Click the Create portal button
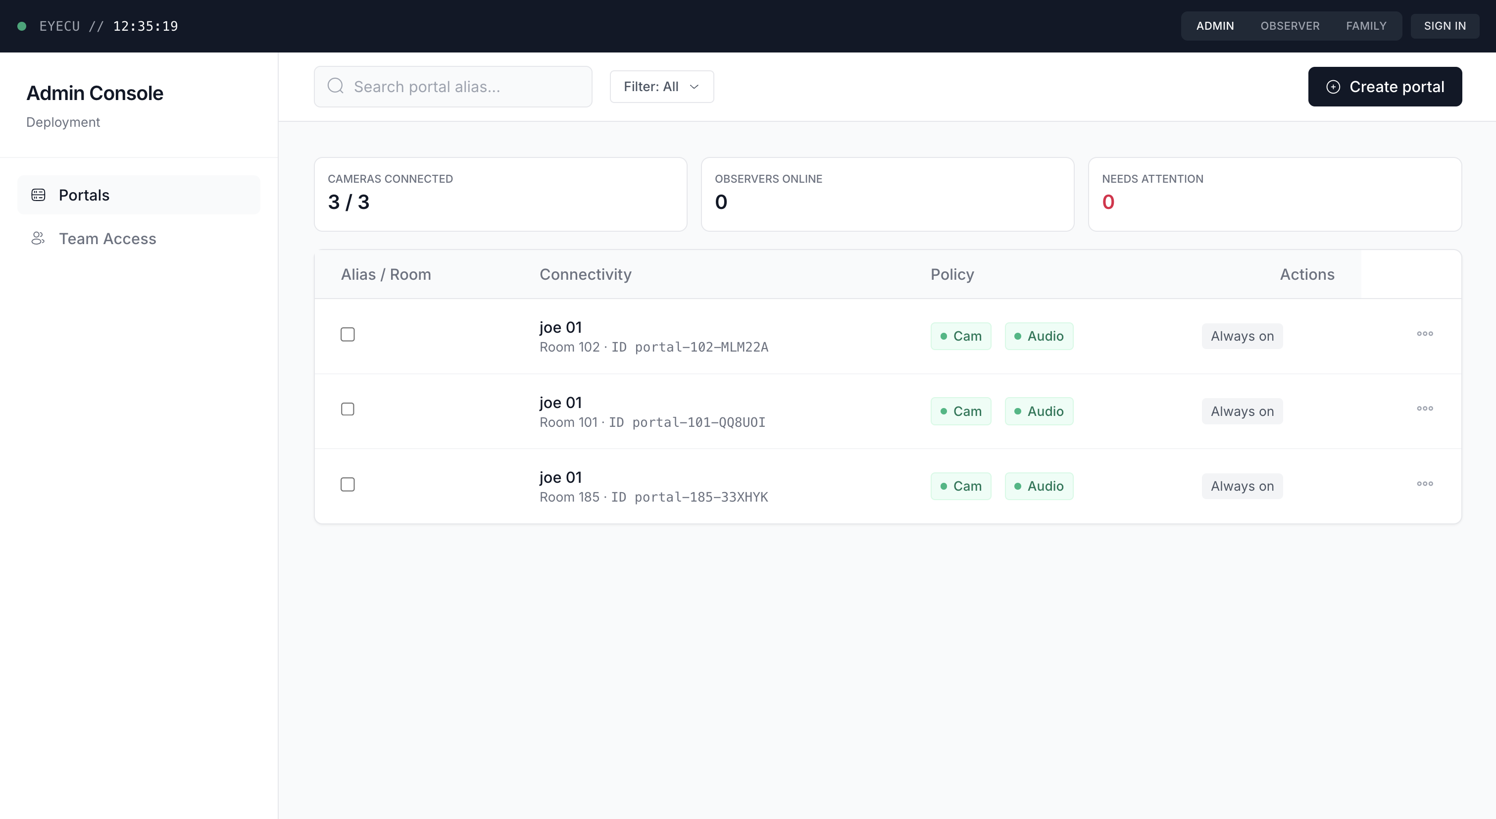The height and width of the screenshot is (819, 1496). 1385,87
